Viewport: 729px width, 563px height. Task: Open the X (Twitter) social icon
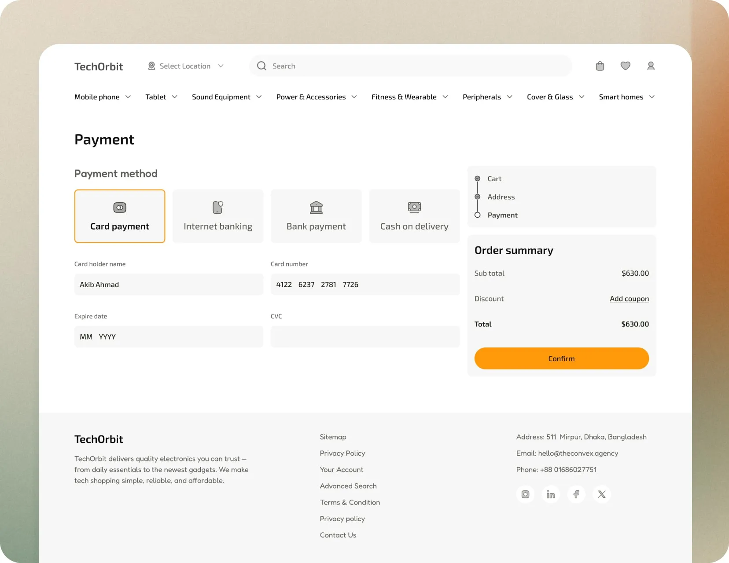click(x=602, y=494)
